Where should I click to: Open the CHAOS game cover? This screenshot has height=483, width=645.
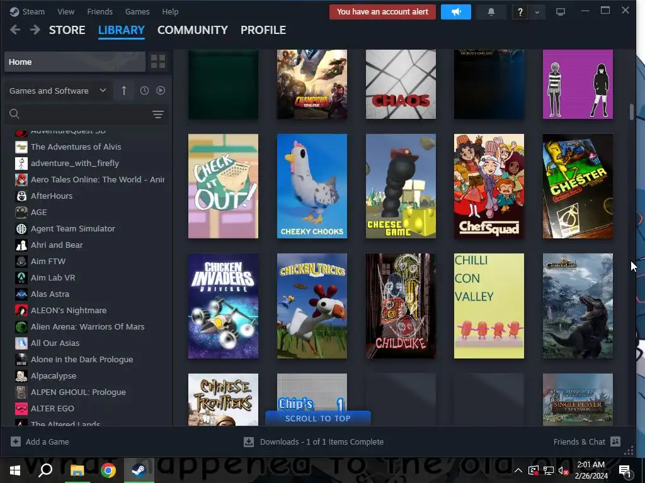click(401, 84)
